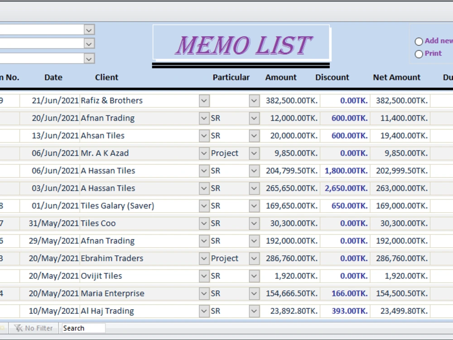Viewport: 453px width, 340px height.
Task: Open the first filter combo box arrow
Action: coord(89,30)
